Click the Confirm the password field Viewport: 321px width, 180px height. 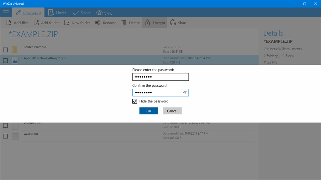tap(160, 92)
